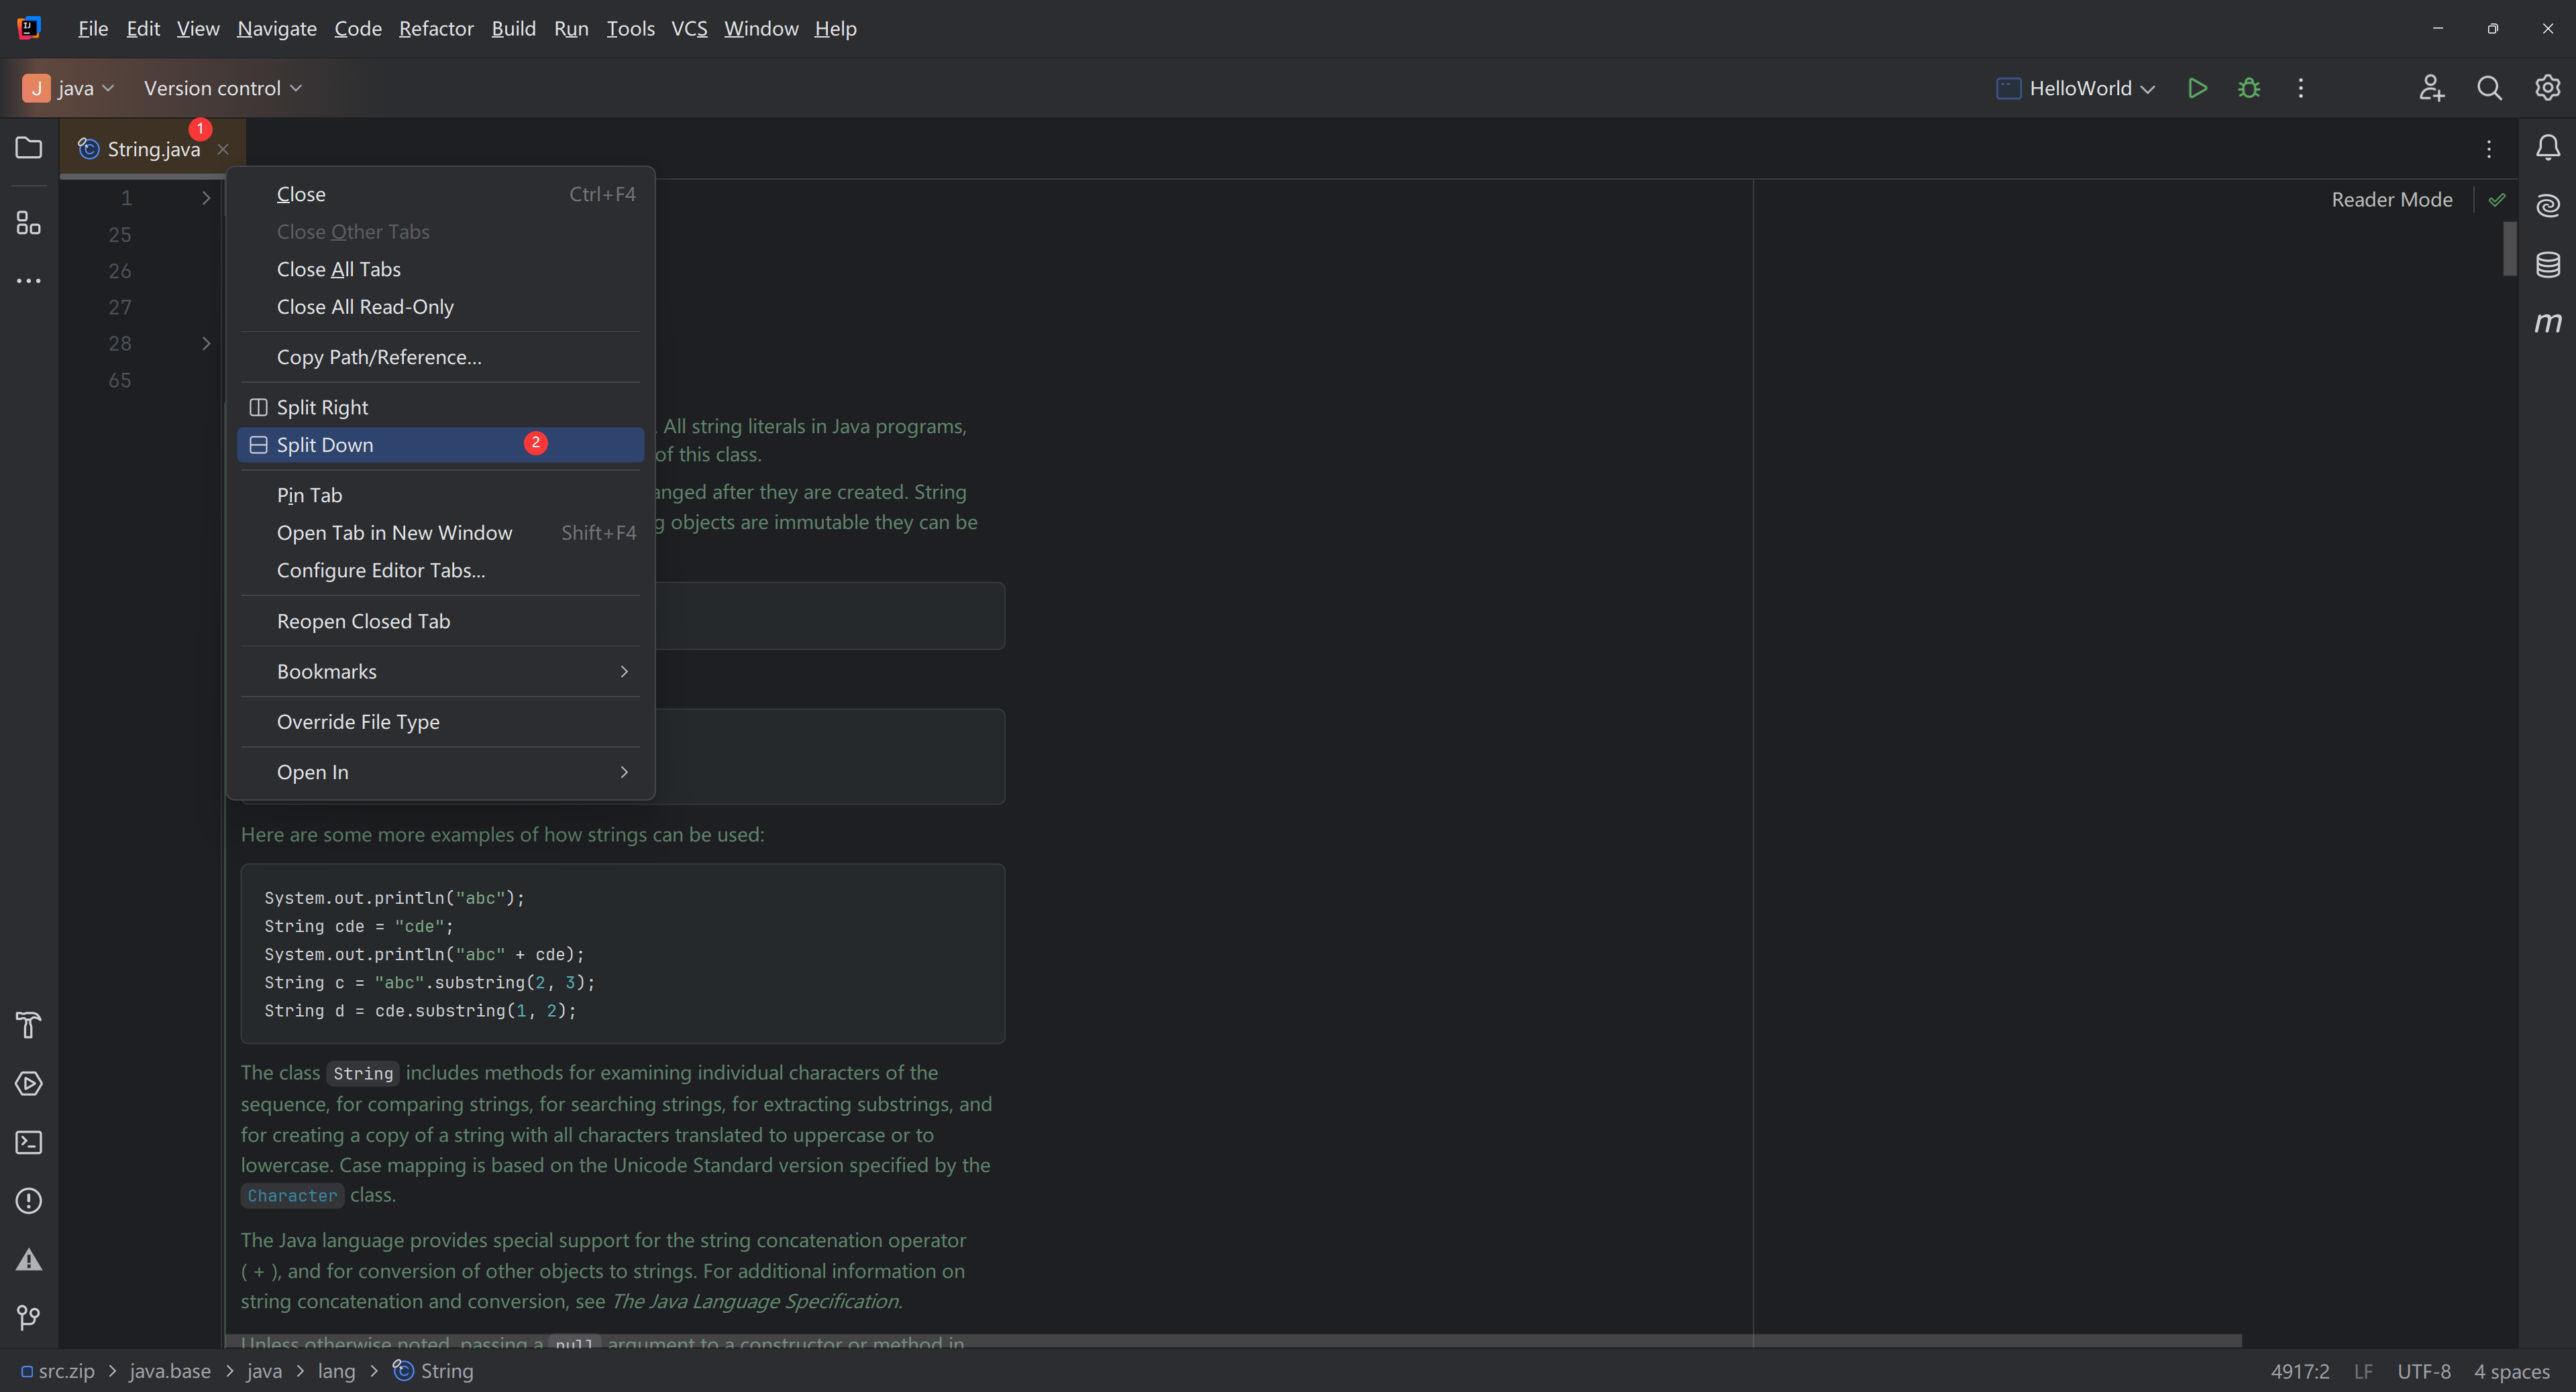This screenshot has height=1392, width=2576.
Task: Open the Refactor menu
Action: click(x=435, y=29)
